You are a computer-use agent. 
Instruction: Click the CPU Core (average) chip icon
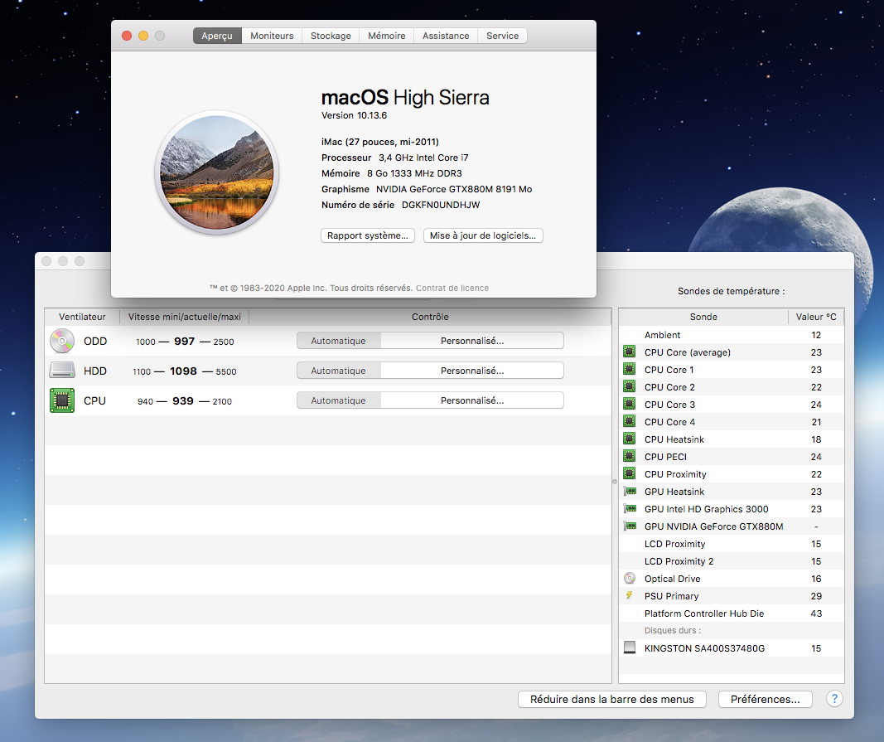click(629, 352)
